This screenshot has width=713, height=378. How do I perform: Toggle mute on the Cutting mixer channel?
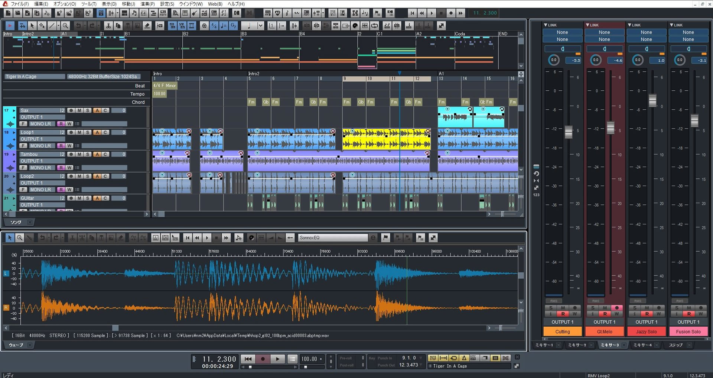coord(563,308)
